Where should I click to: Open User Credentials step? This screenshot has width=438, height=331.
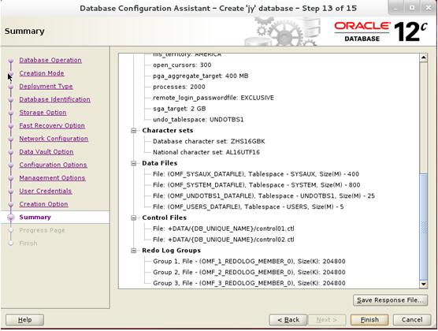click(x=45, y=192)
